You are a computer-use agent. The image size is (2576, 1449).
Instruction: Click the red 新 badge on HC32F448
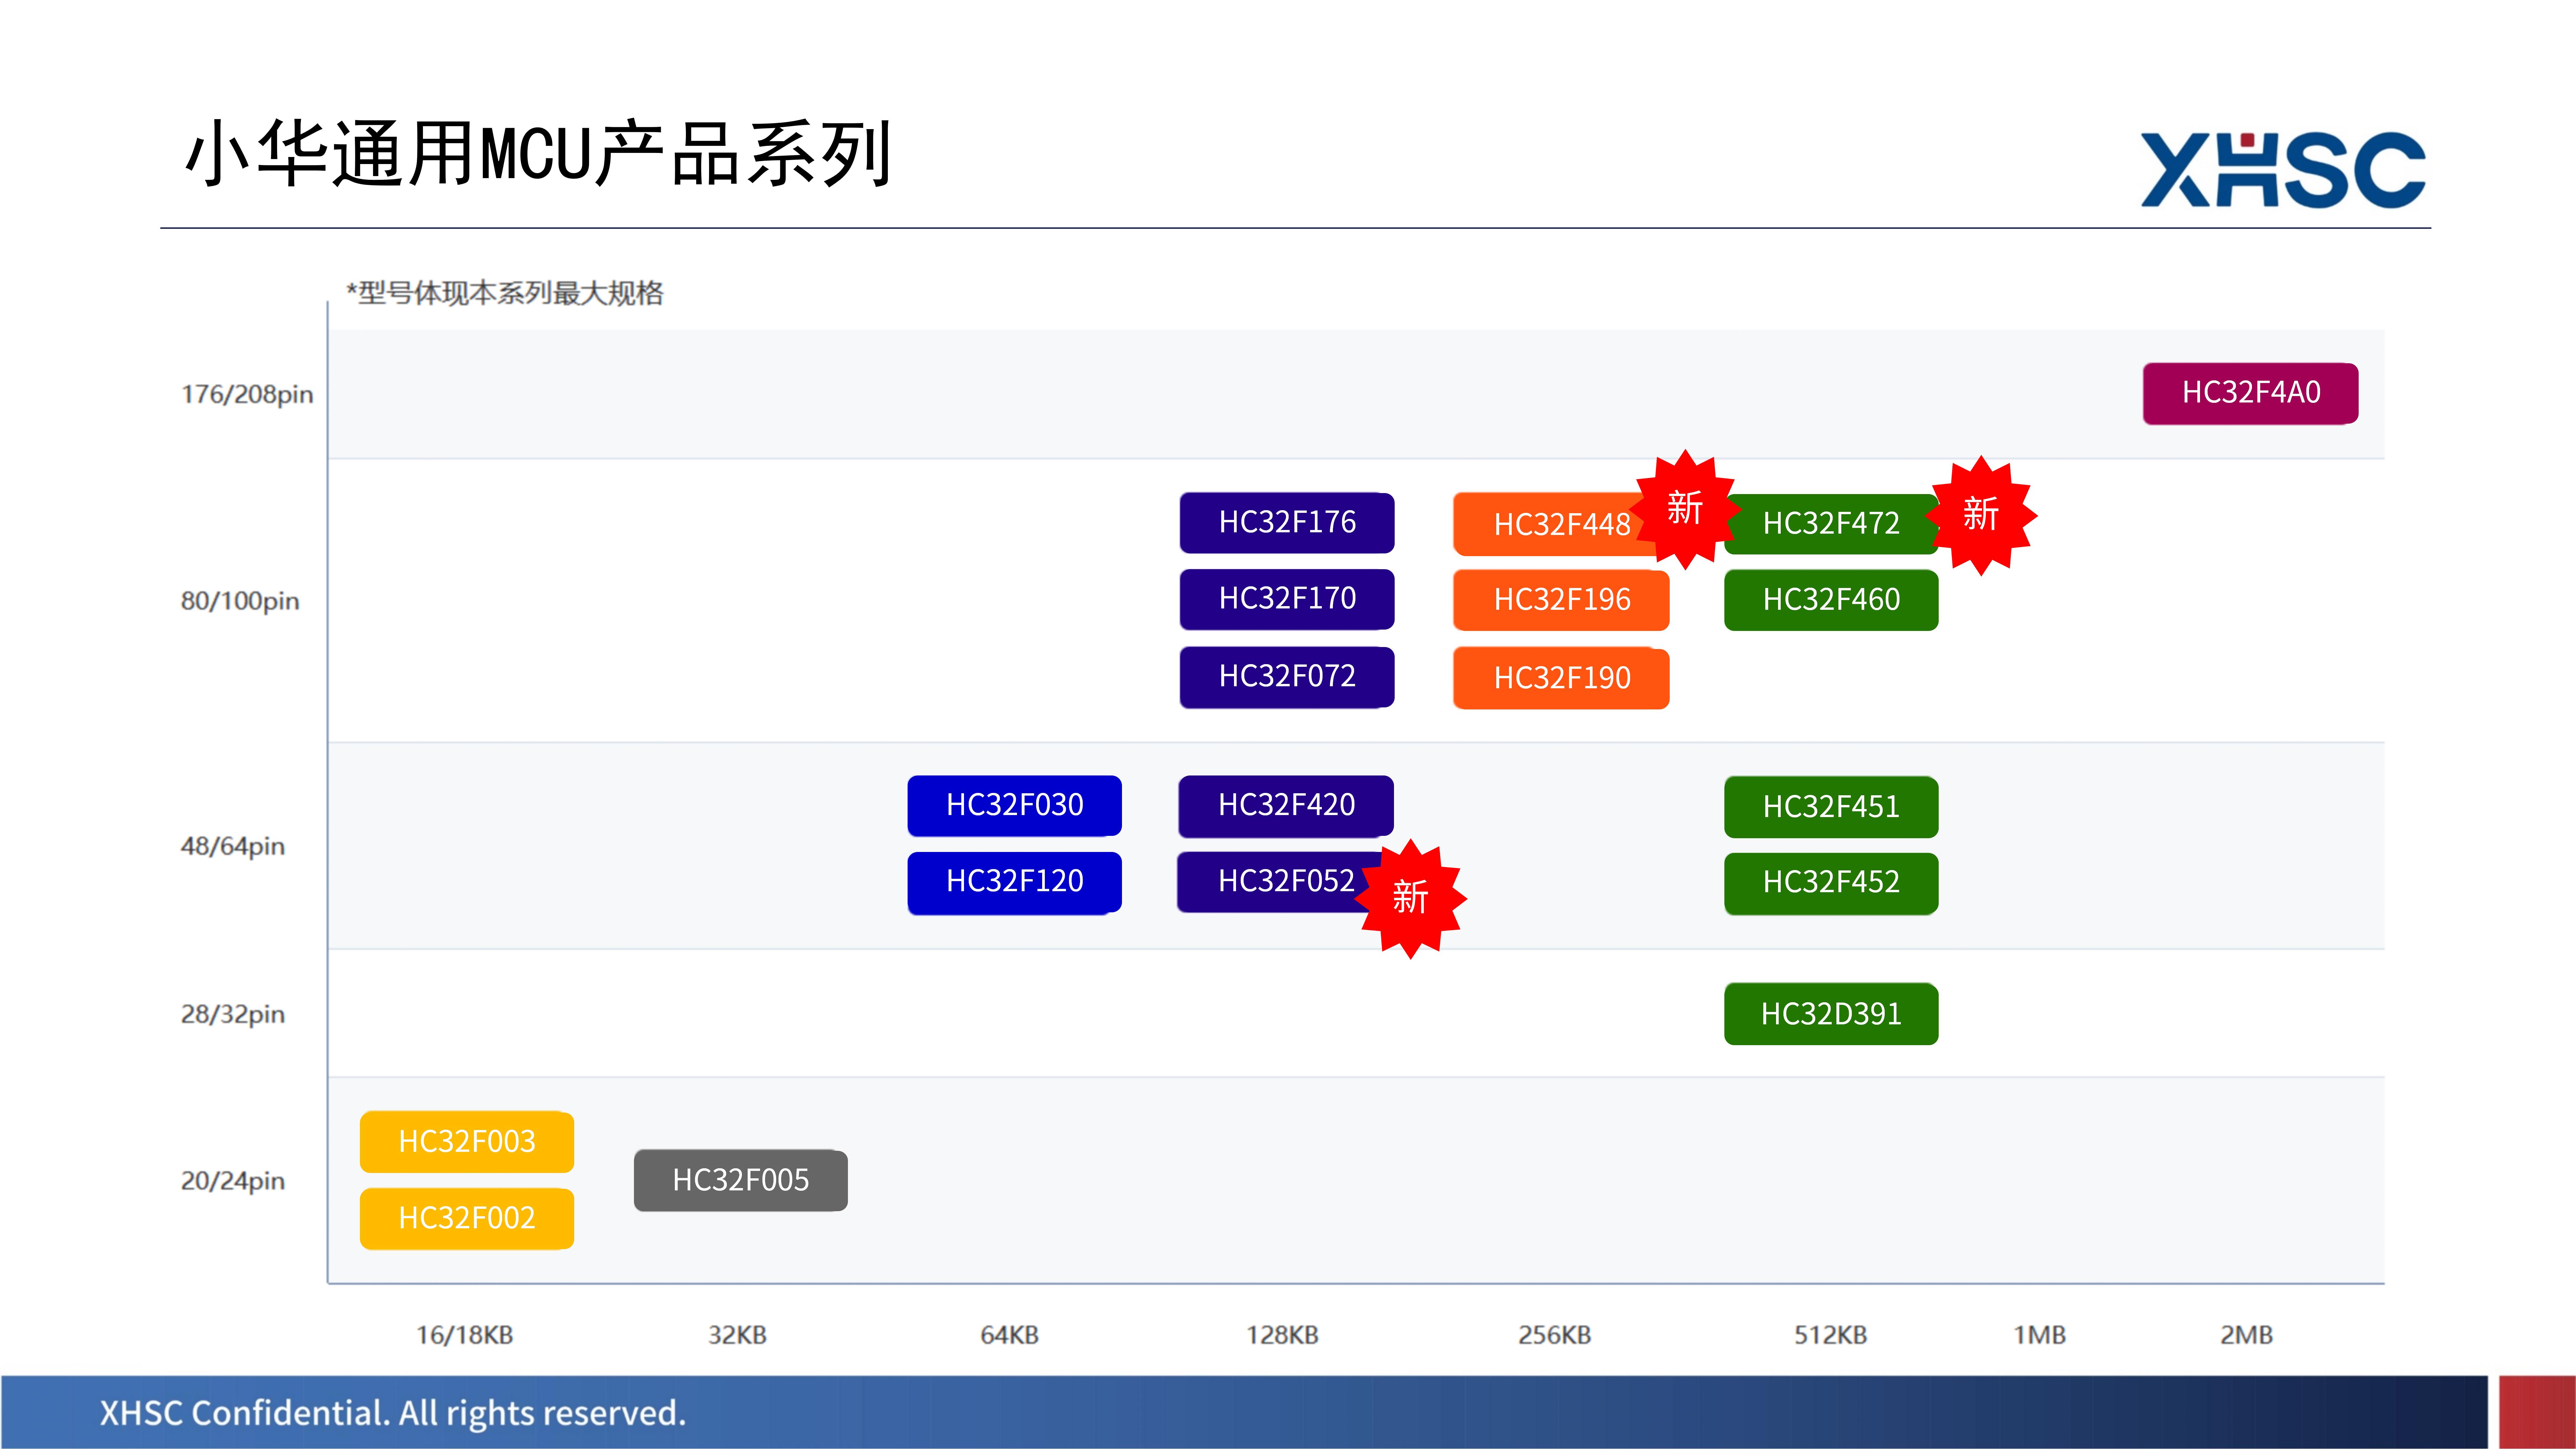click(x=1685, y=509)
